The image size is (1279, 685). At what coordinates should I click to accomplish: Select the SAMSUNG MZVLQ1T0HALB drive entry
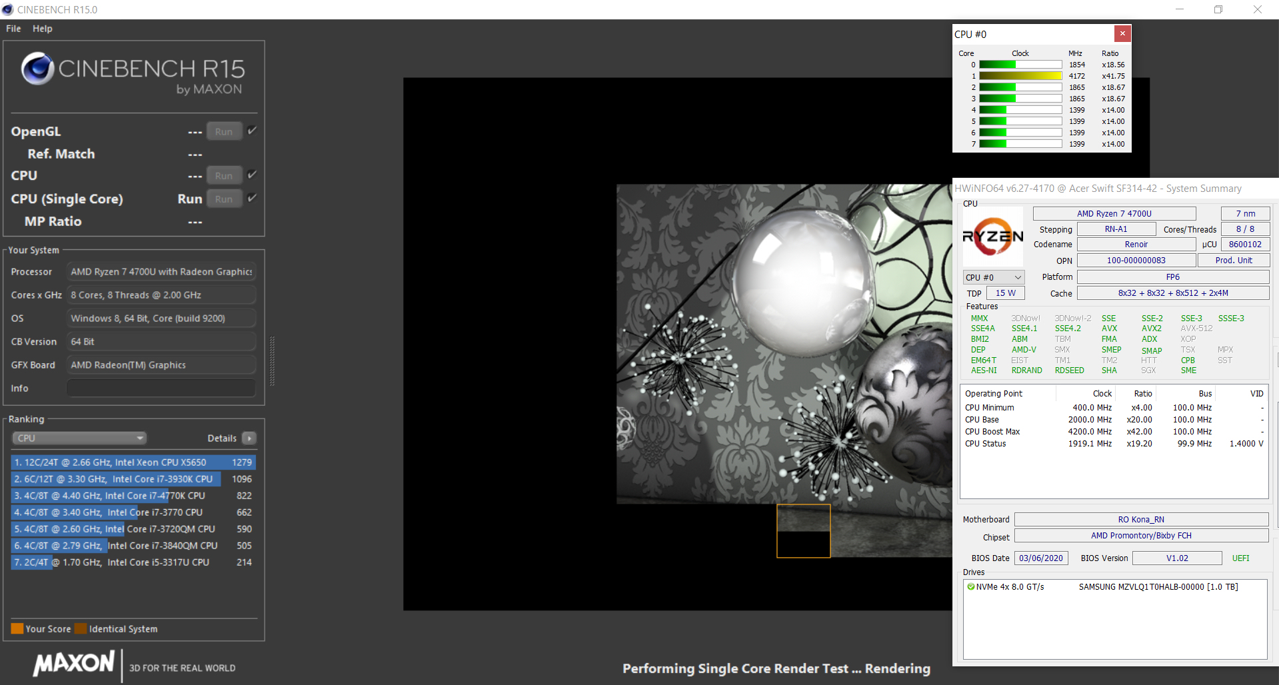[1158, 587]
